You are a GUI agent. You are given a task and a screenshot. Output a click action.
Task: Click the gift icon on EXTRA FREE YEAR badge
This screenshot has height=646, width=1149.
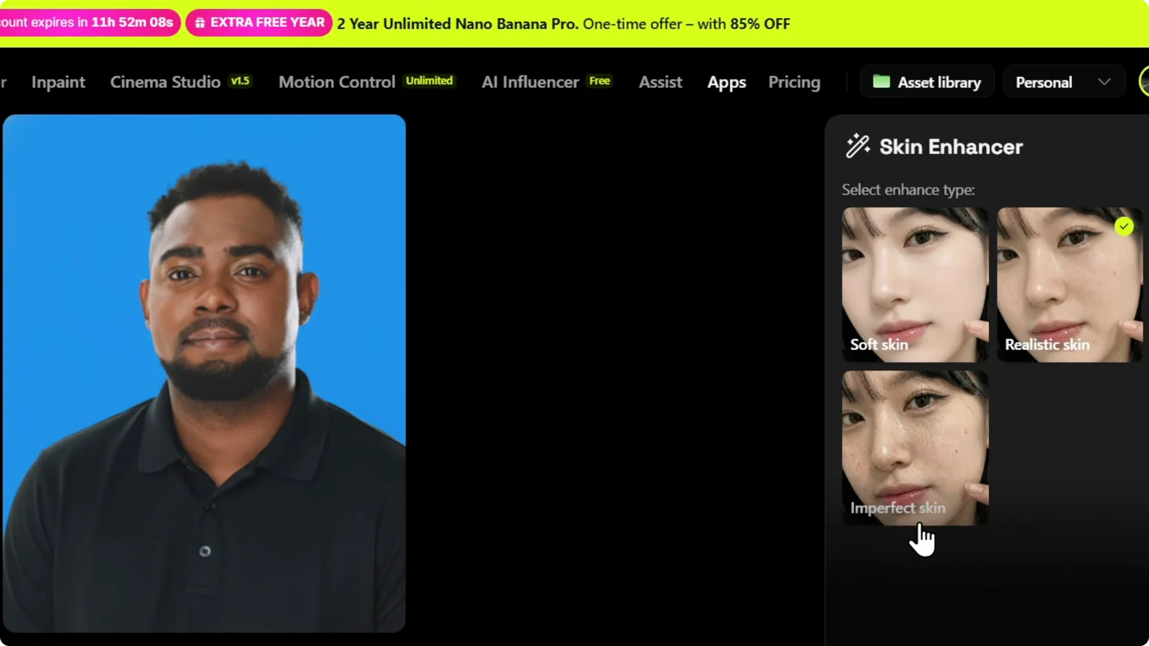pos(200,22)
